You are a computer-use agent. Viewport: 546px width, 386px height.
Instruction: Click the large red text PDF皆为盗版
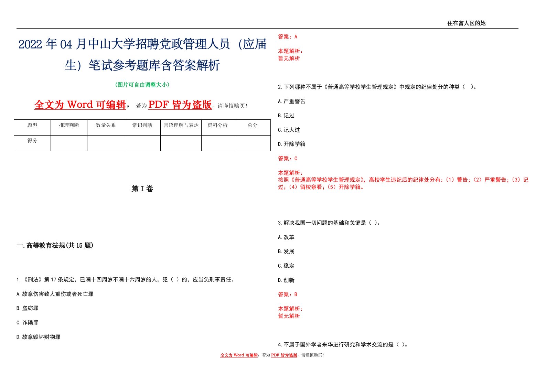(180, 105)
